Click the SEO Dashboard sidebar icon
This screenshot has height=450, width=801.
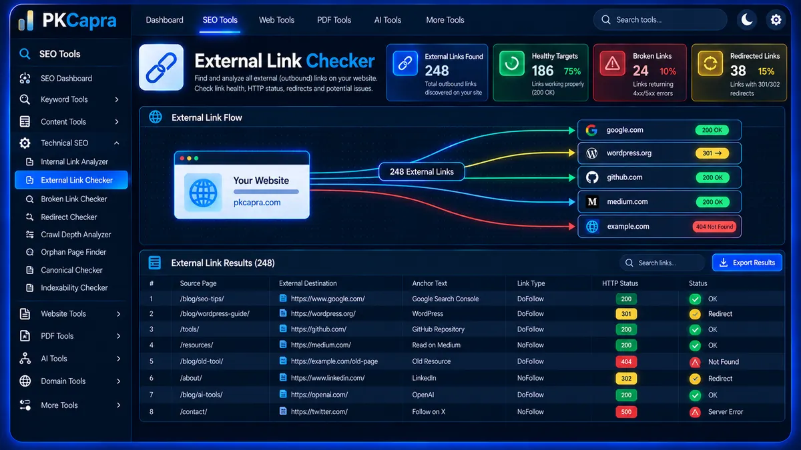point(25,78)
